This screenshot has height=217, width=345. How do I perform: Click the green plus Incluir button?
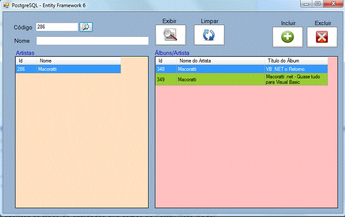click(x=287, y=37)
